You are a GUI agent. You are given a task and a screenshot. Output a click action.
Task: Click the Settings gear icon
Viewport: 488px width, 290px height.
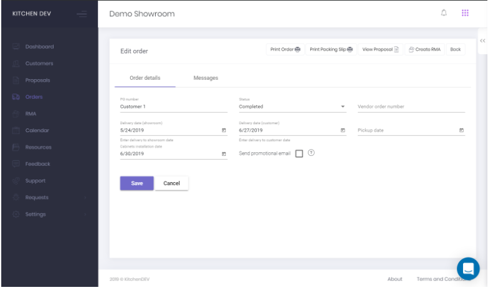tap(16, 214)
